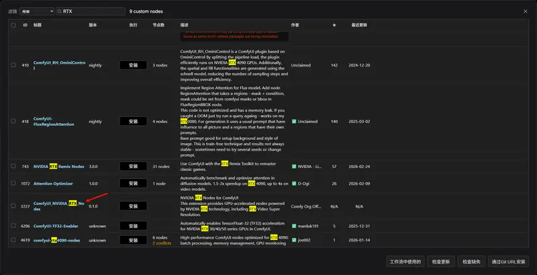Install the NVIDIA RTX Remix Nodes package

[133, 166]
